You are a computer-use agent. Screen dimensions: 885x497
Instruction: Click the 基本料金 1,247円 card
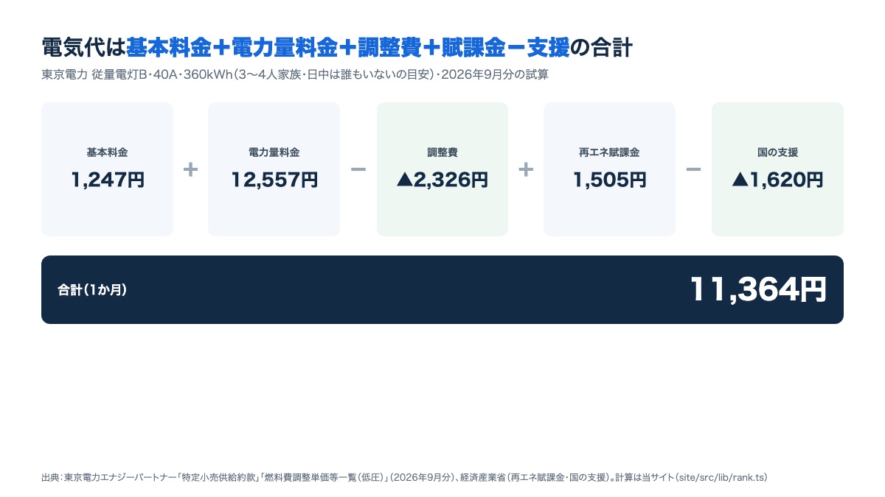coord(107,169)
